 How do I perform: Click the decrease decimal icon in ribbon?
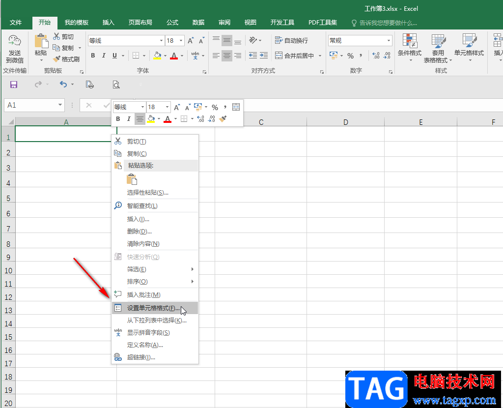pyautogui.click(x=387, y=56)
